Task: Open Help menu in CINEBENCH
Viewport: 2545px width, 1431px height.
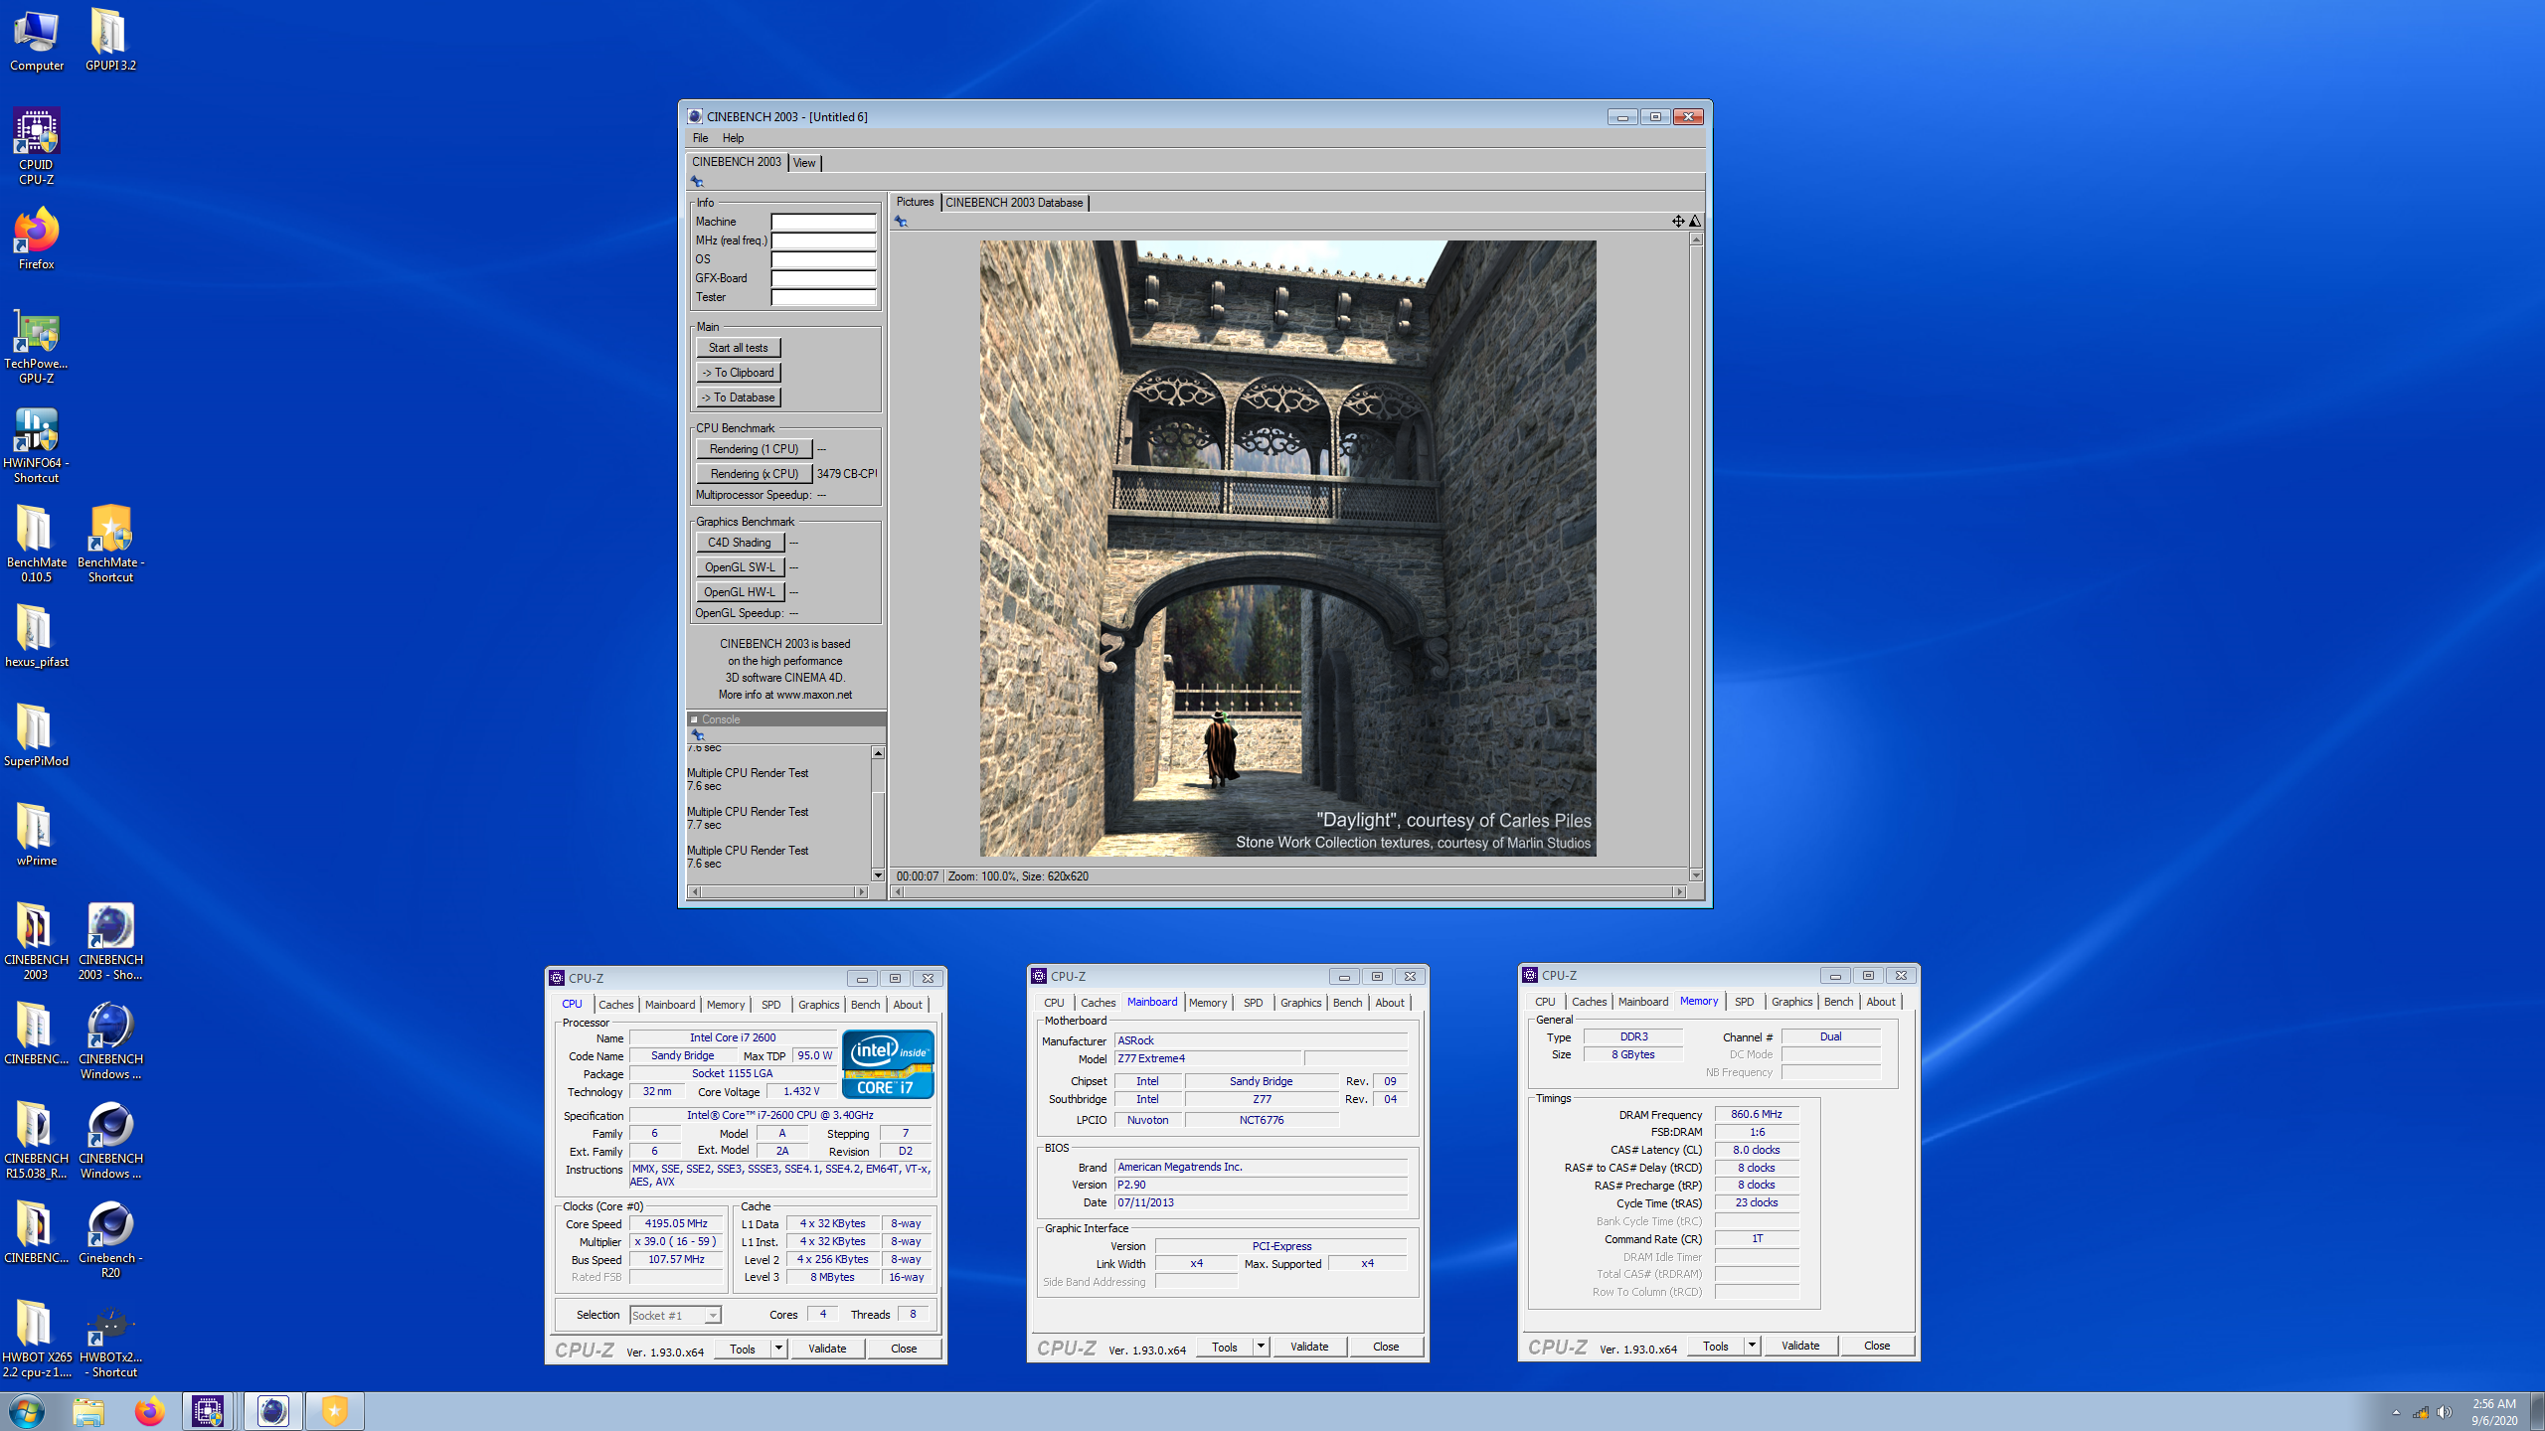Action: tap(733, 138)
